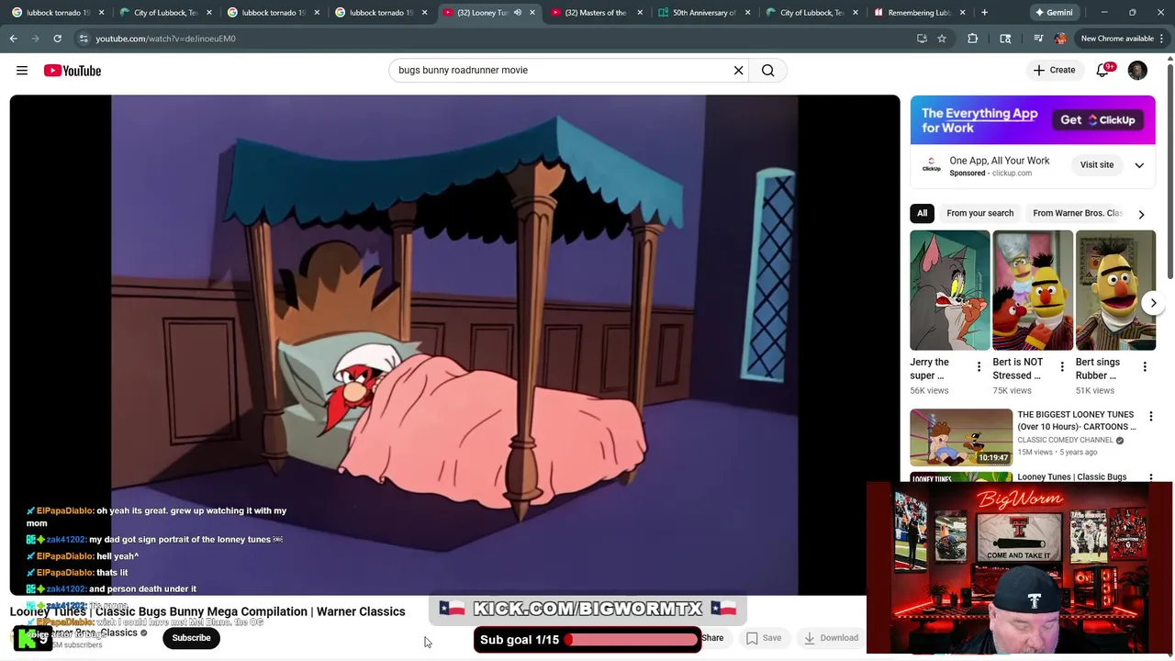Screen dimensions: 1175x661
Task: Reload the current page
Action: 57,39
